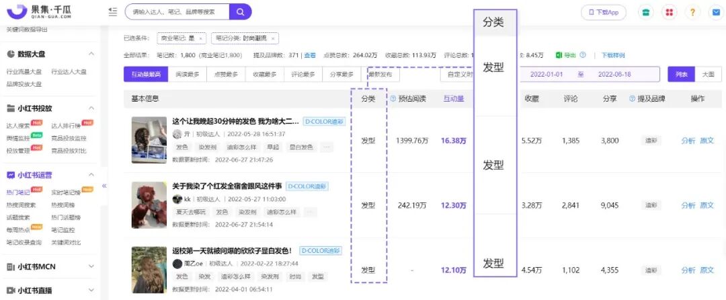726x300 pixels.
Task: Remove the 商业笔记: 是 filter tag
Action: 200,39
